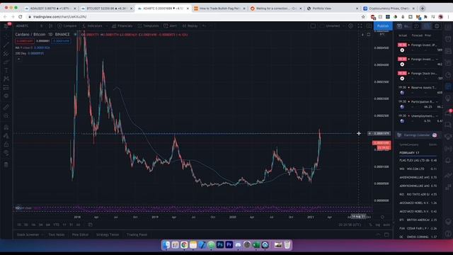Select the ruler measure tool
This screenshot has width=453, height=255.
point(6,107)
